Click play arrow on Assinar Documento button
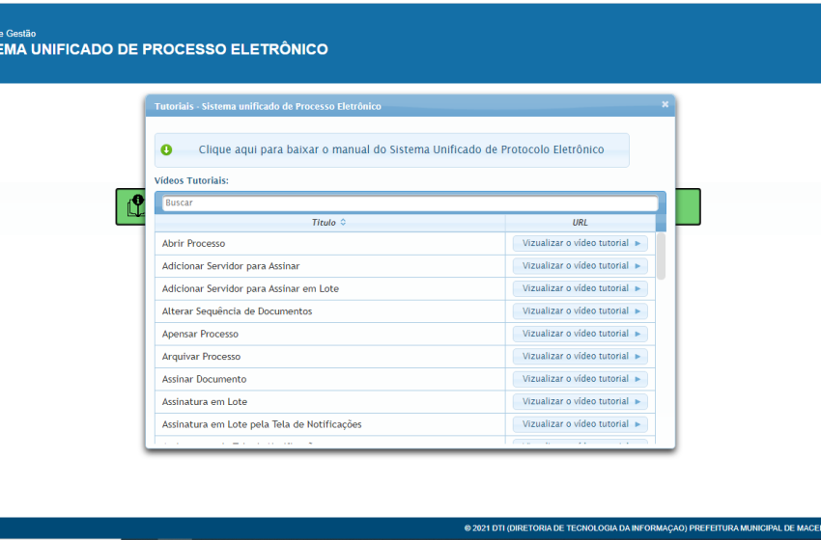 pyautogui.click(x=637, y=379)
